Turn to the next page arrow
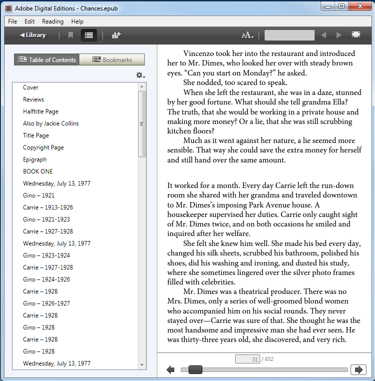The height and width of the screenshot is (381, 375). pyautogui.click(x=358, y=370)
